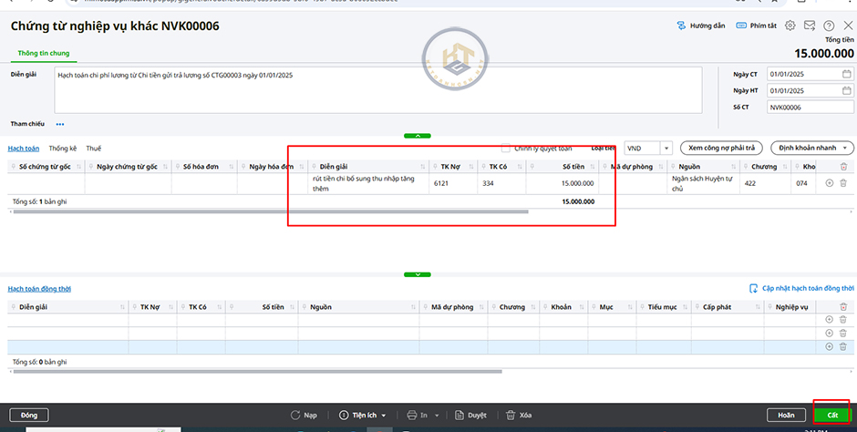Screen dimensions: 857x432
Task: Click the Xem công nợ phải trả button
Action: 723,148
